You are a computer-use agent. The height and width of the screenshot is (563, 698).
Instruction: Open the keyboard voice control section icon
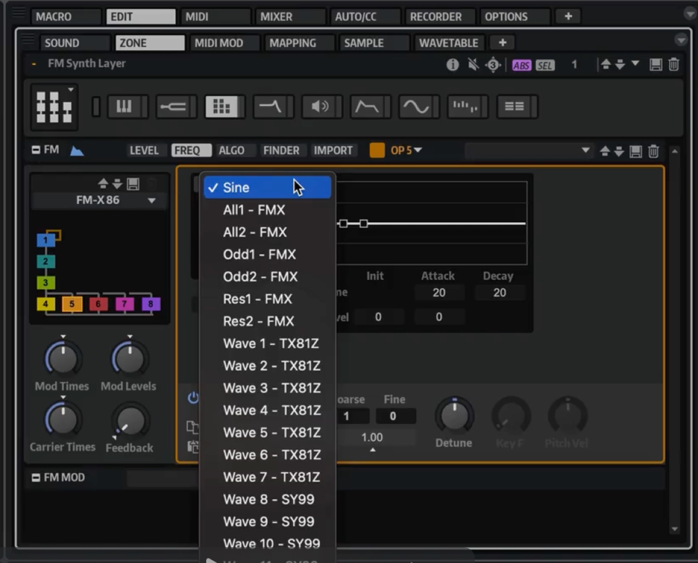click(x=124, y=107)
